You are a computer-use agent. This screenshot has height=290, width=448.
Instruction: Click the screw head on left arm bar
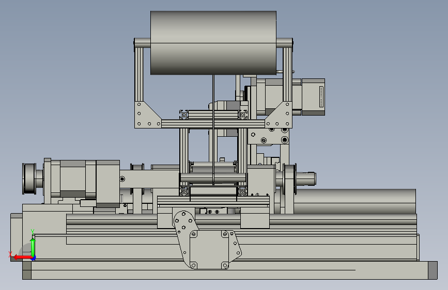122,179
